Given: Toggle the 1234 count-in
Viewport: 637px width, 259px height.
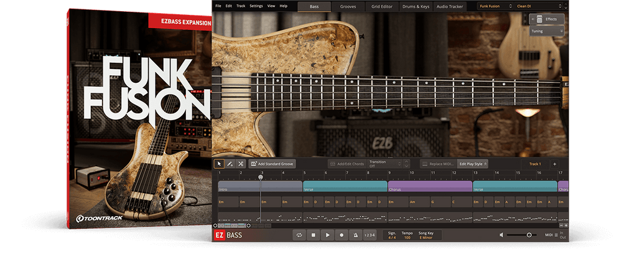Looking at the screenshot, I should 370,235.
